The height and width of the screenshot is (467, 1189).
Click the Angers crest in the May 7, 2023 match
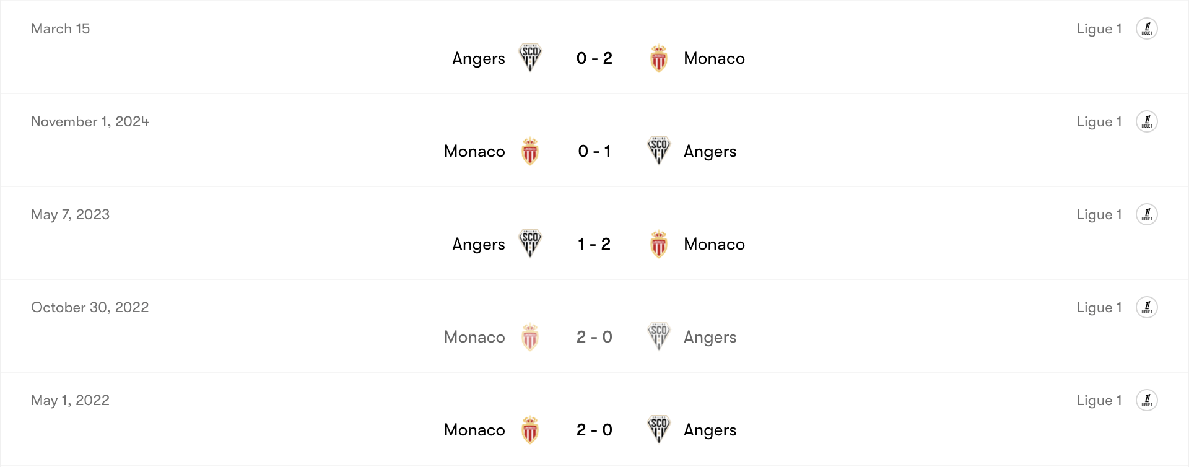(x=530, y=243)
